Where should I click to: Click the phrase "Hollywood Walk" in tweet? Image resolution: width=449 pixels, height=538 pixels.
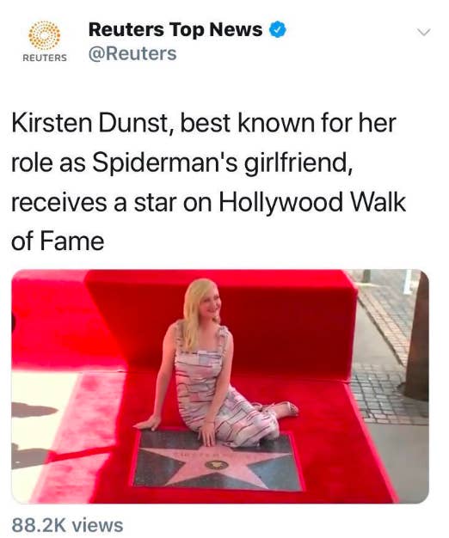tap(312, 202)
